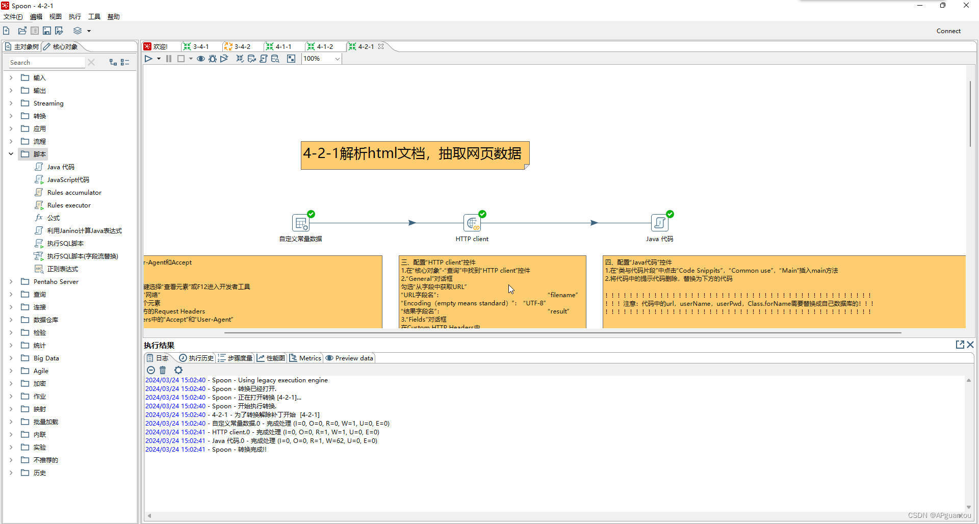Click inside the Search input field

[46, 62]
